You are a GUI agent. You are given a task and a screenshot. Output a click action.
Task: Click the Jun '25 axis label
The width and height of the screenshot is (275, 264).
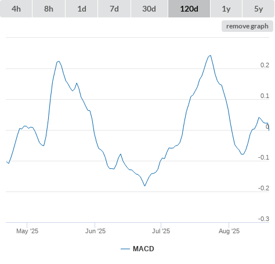[x=95, y=231]
